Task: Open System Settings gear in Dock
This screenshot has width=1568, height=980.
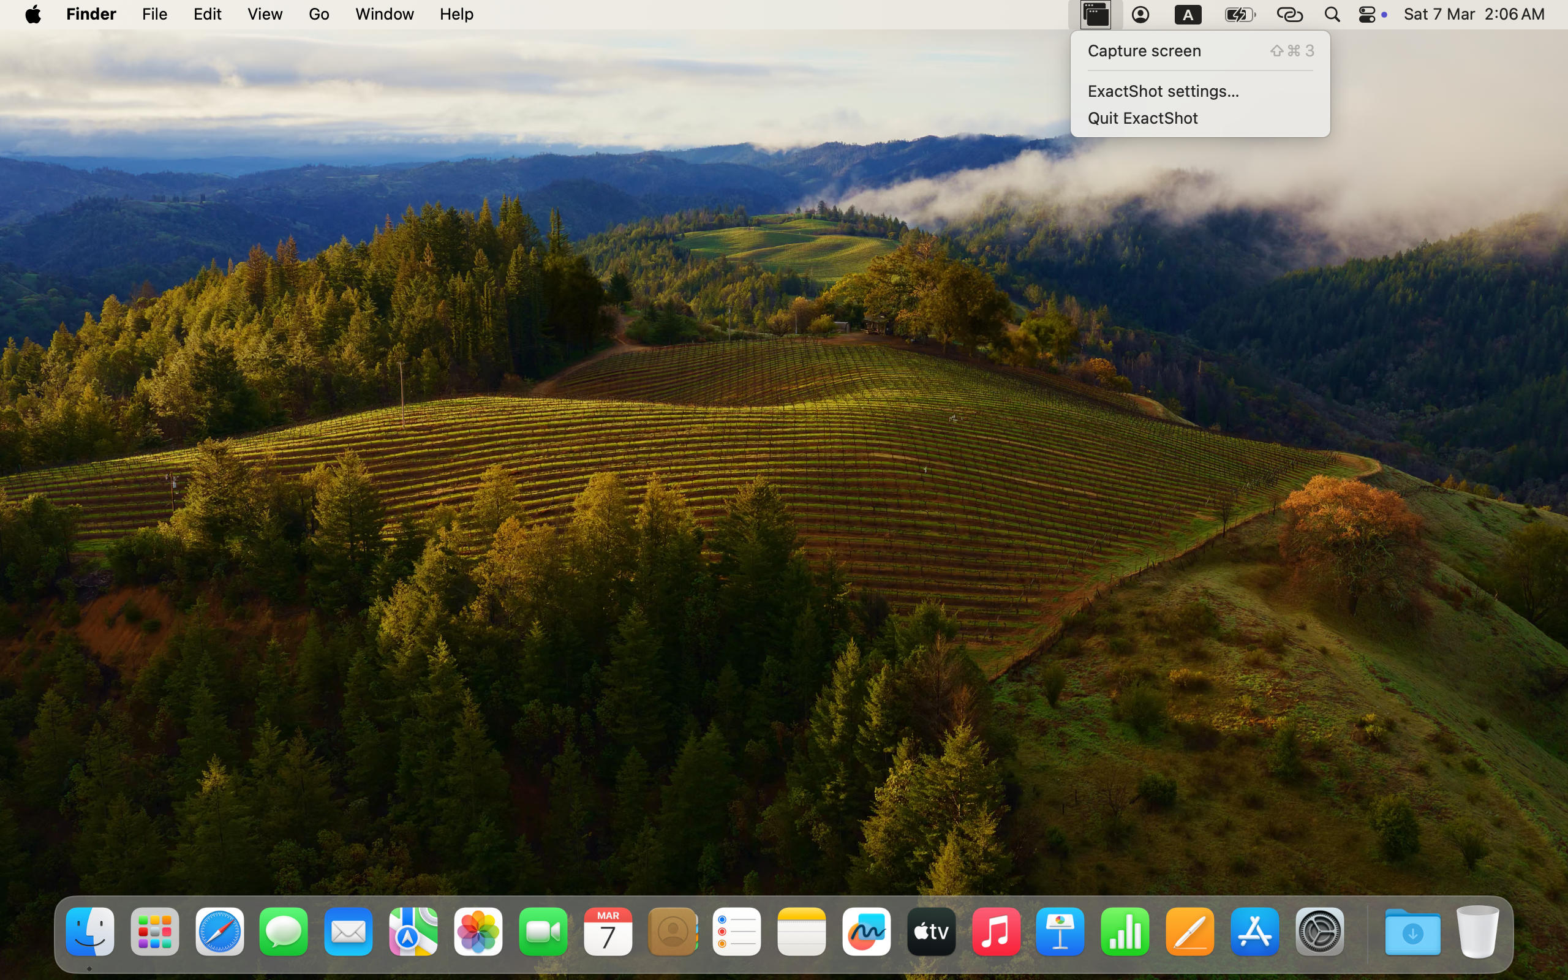Action: click(1319, 932)
